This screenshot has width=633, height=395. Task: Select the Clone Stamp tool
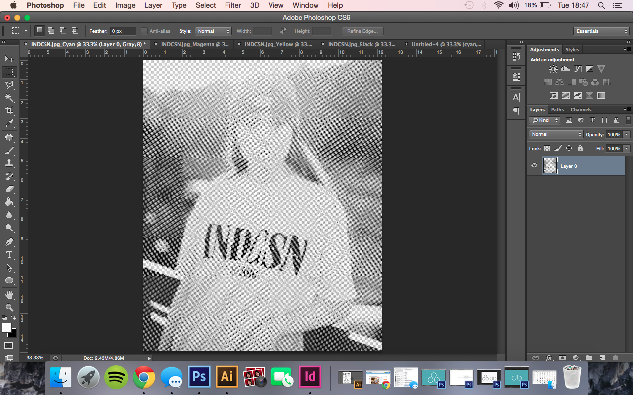(x=9, y=163)
